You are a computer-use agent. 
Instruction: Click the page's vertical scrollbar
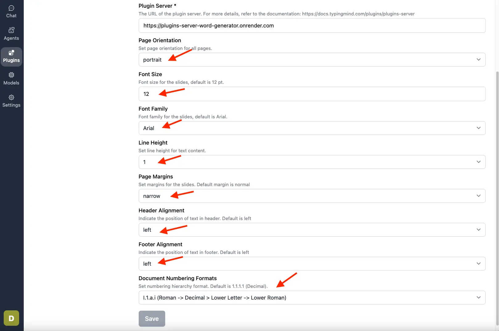click(497, 197)
